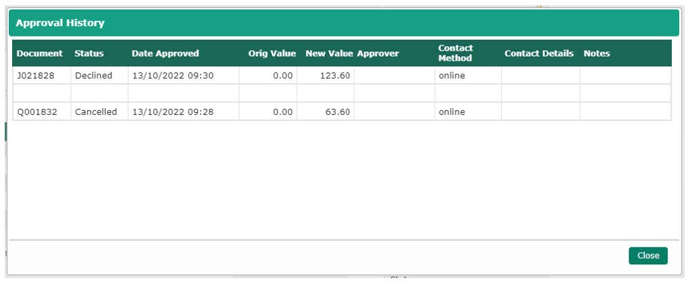
Task: Click the Notes column header
Action: coord(597,53)
